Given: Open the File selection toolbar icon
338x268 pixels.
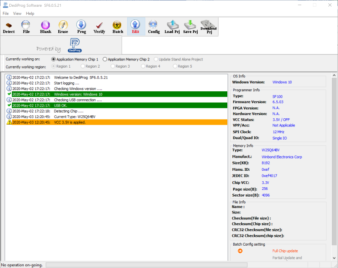Looking at the screenshot, I should (26, 27).
